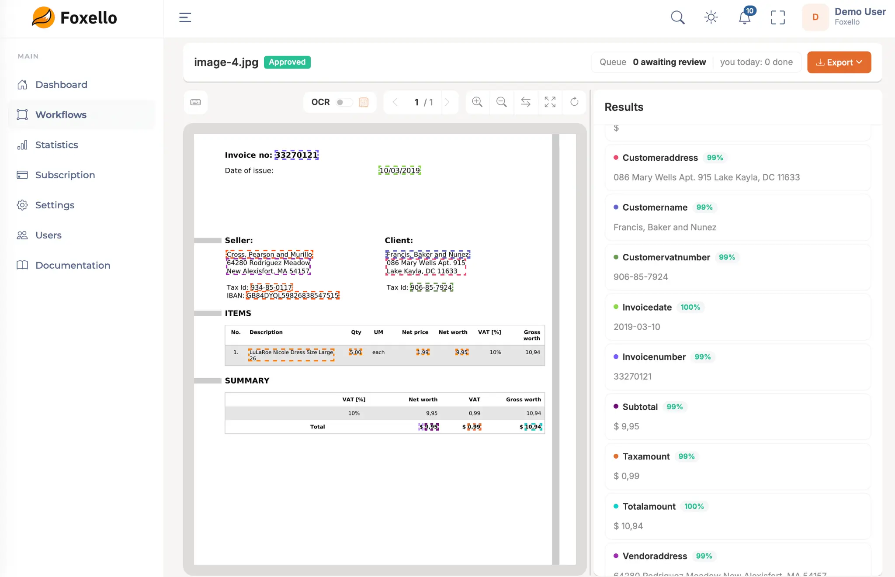Image resolution: width=895 pixels, height=577 pixels.
Task: Click the '0 awaiting review' queue indicator
Action: 670,62
